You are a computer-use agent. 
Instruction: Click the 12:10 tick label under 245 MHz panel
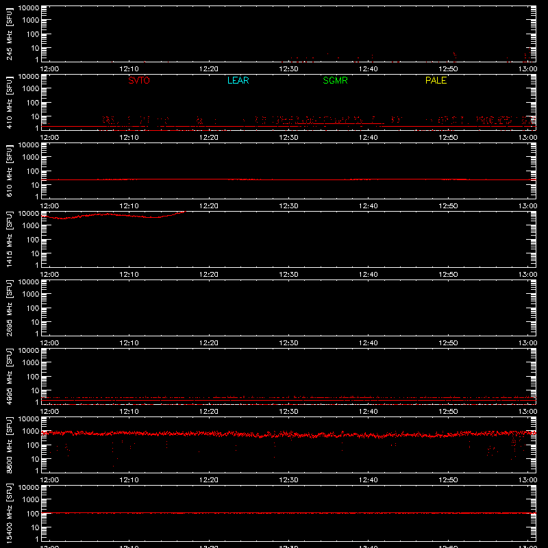[x=129, y=69]
